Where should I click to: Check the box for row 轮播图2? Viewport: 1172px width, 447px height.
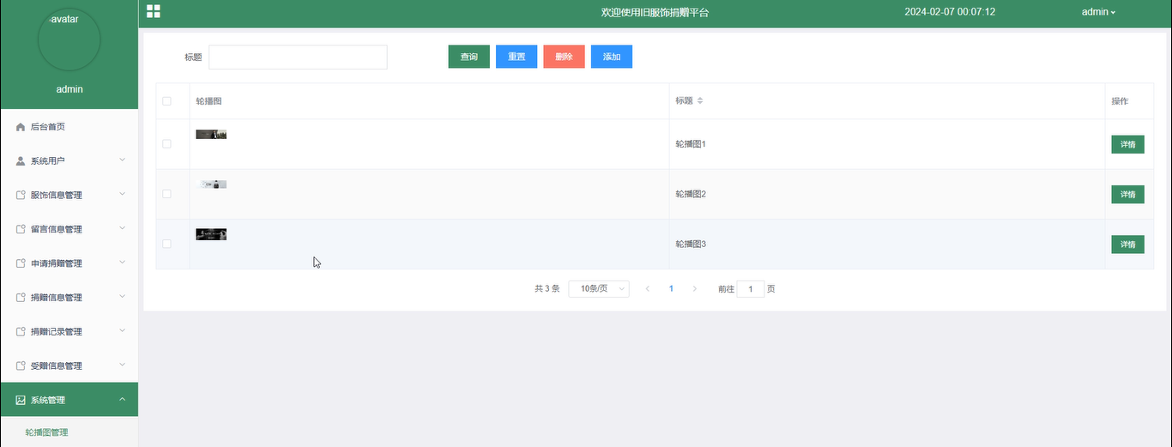pyautogui.click(x=166, y=194)
